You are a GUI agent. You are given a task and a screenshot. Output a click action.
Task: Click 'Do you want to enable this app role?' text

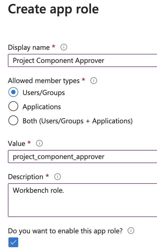(65, 231)
